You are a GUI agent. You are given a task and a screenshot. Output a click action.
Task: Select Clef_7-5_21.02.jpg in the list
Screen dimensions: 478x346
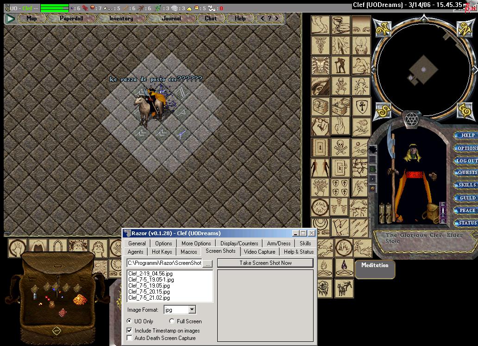click(149, 298)
